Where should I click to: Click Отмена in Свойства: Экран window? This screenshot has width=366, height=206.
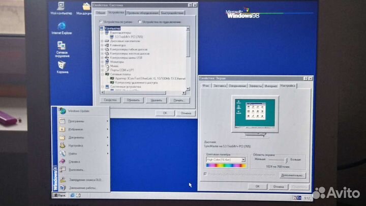click(279, 187)
